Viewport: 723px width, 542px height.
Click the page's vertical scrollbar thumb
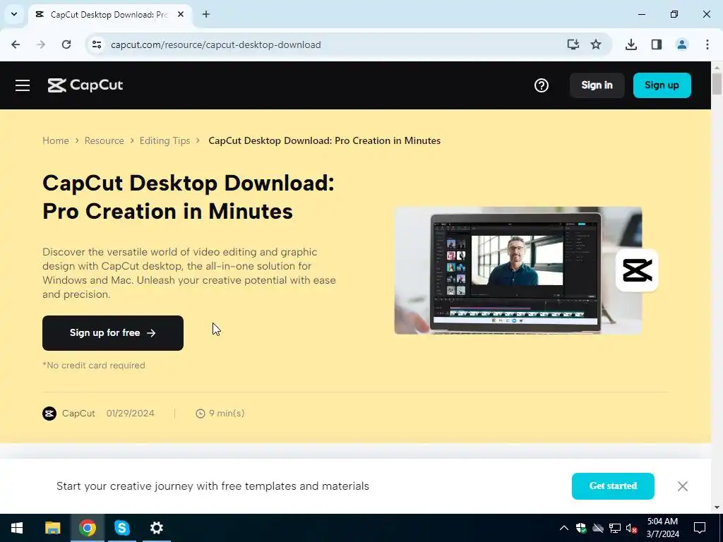pyautogui.click(x=717, y=83)
